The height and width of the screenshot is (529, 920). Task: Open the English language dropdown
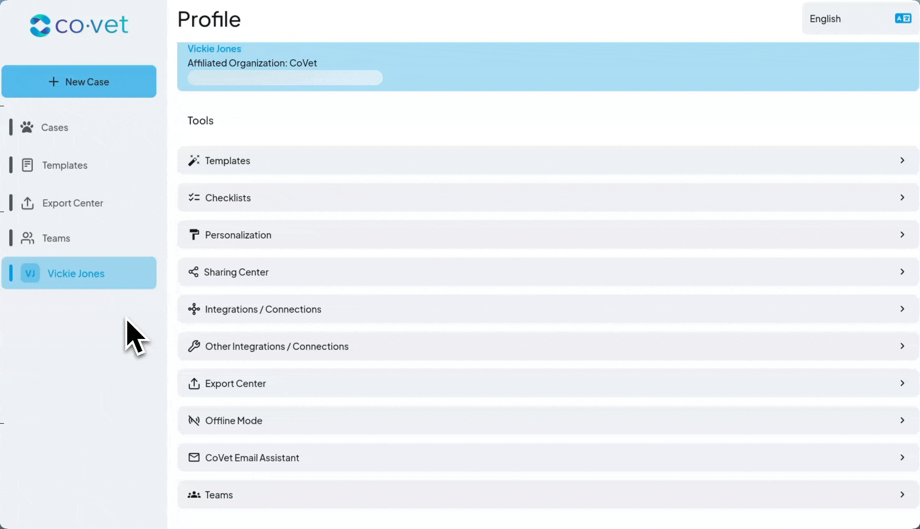(x=860, y=19)
